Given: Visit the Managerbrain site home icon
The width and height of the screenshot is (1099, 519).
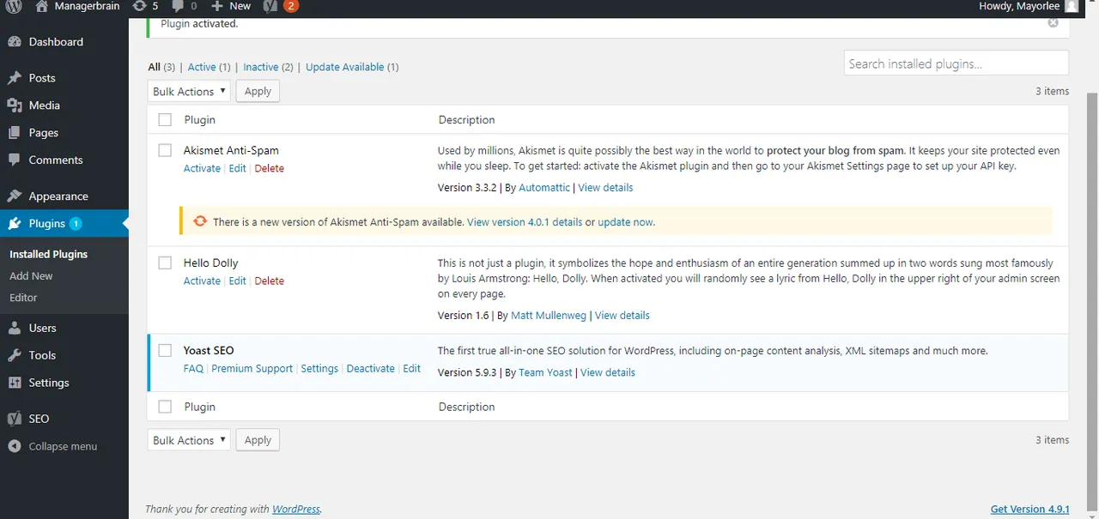Looking at the screenshot, I should coord(42,6).
